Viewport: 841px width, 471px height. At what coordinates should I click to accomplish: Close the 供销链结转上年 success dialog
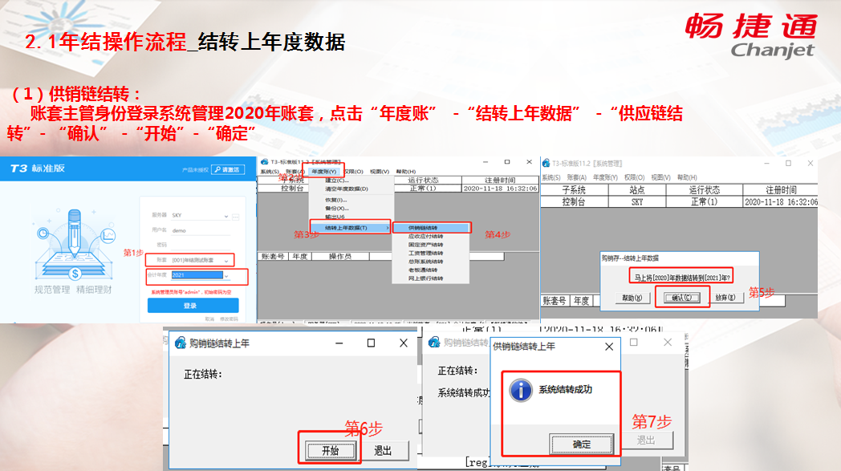609,347
